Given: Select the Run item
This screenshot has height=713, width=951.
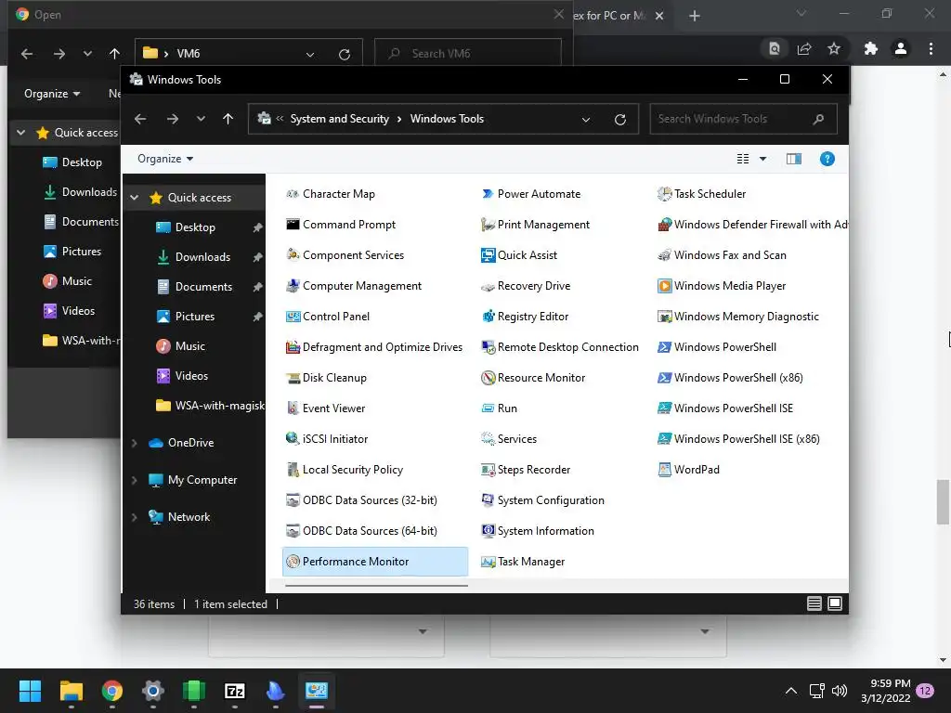Looking at the screenshot, I should [499, 408].
